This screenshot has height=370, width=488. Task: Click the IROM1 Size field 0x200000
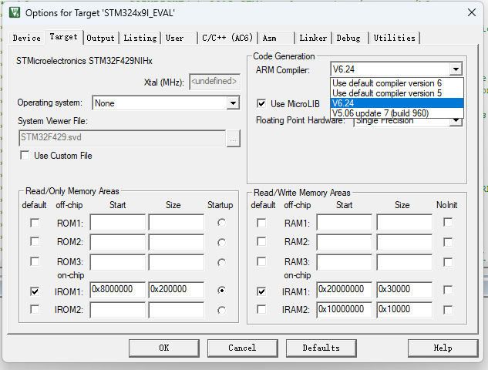click(177, 290)
